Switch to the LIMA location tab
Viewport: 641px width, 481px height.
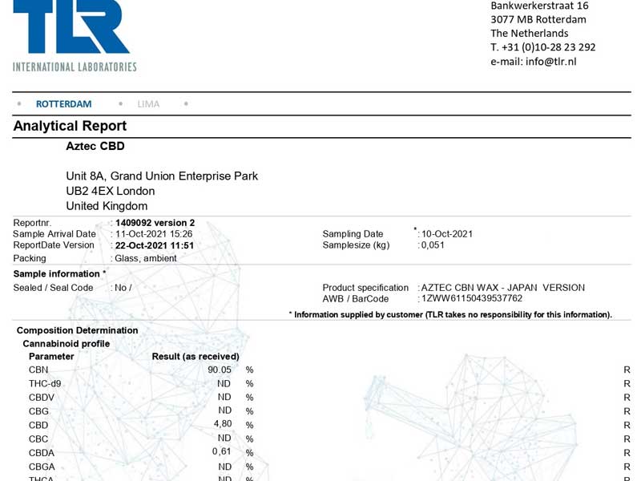(148, 103)
